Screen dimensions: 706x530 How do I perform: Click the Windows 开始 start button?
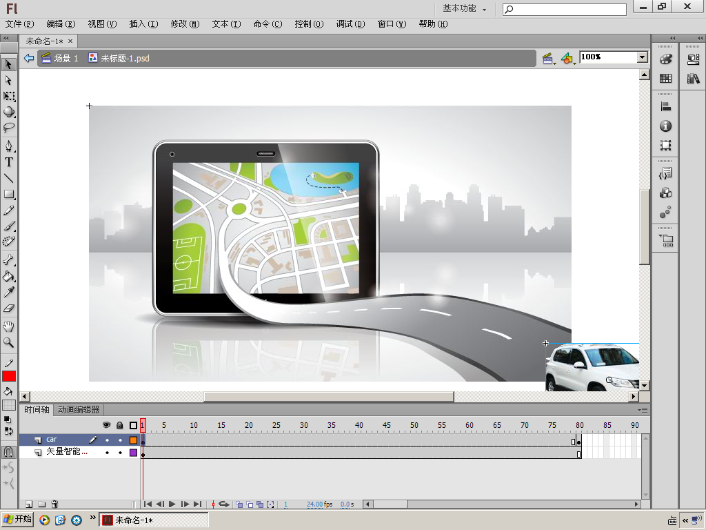tap(17, 520)
